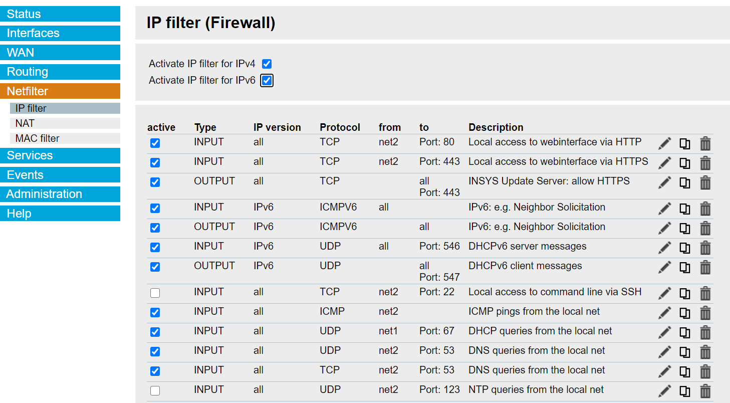Activate the NTP port 123 rule
Screen dimensions: 730x403
[155, 391]
